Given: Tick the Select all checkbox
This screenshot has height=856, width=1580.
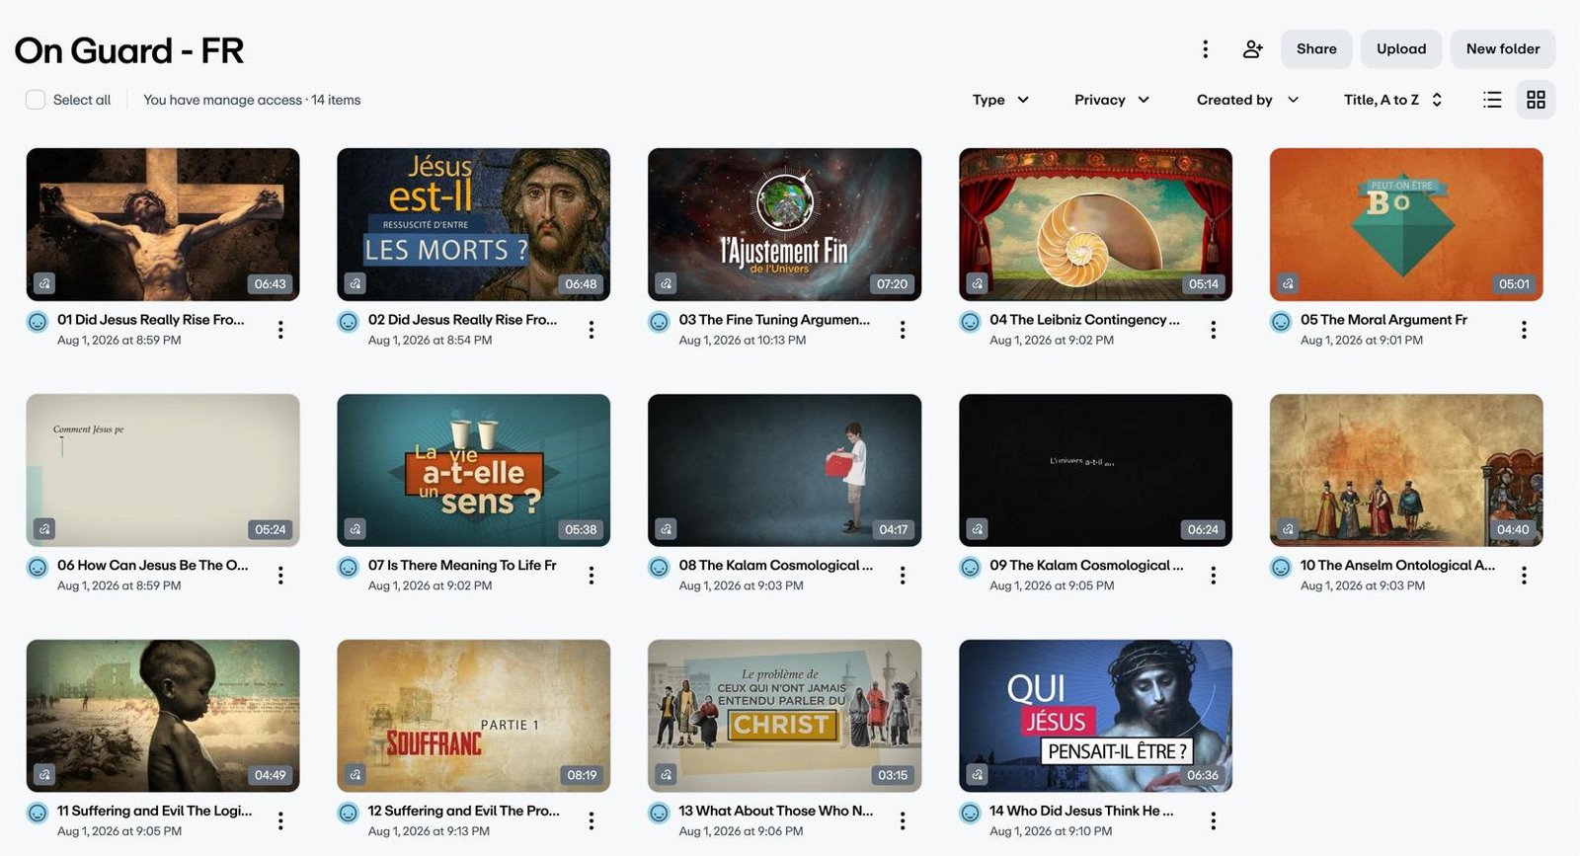Looking at the screenshot, I should (36, 100).
